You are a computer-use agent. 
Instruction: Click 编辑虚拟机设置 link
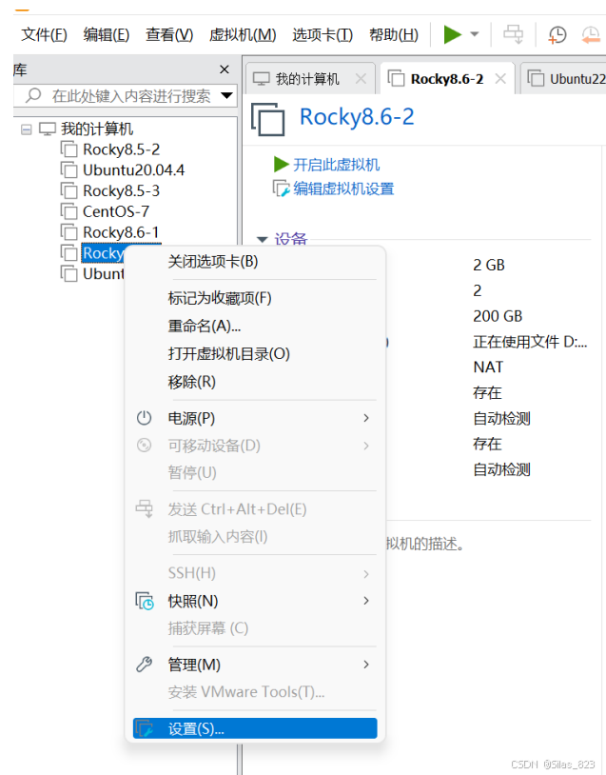tap(343, 189)
